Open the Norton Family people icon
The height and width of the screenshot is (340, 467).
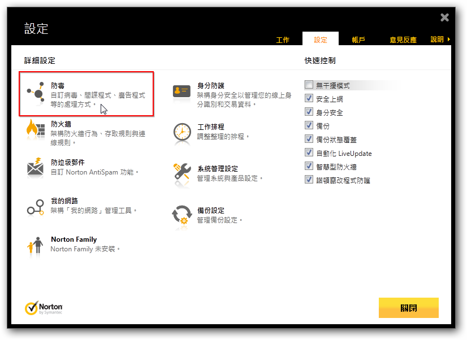click(x=35, y=245)
